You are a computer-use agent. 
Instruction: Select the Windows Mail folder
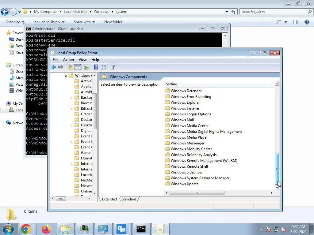(180, 120)
